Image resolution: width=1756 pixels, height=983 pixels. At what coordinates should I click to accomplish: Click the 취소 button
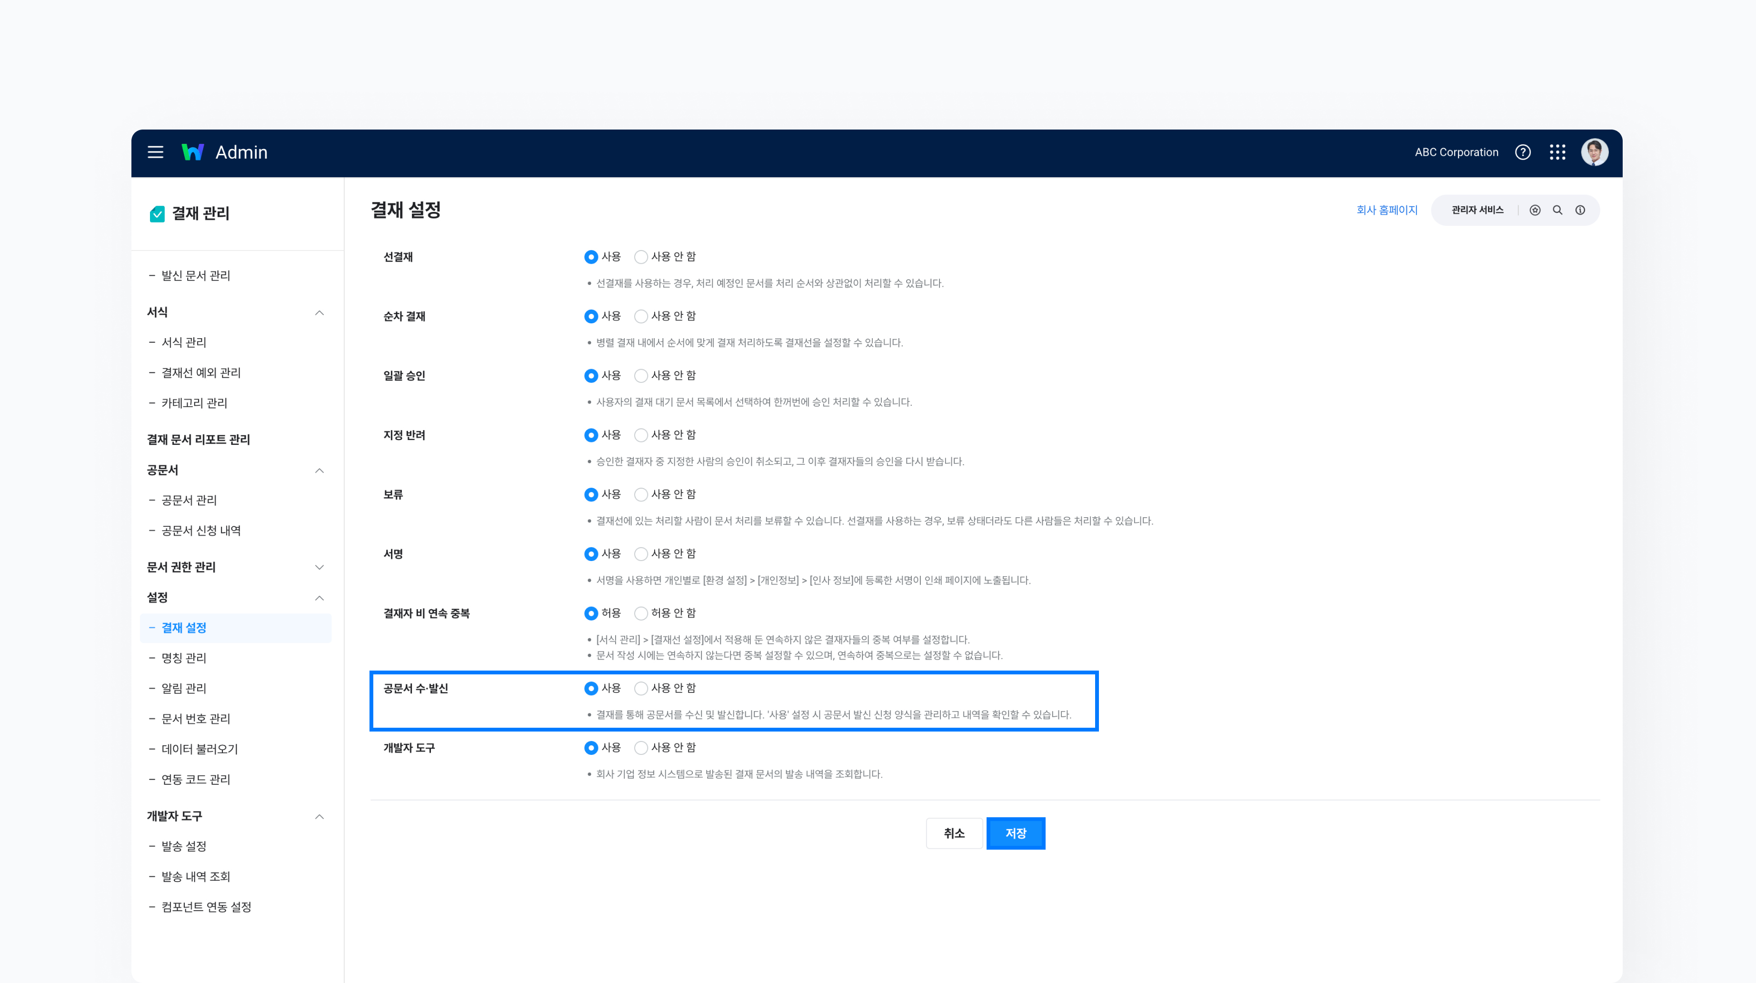[954, 833]
